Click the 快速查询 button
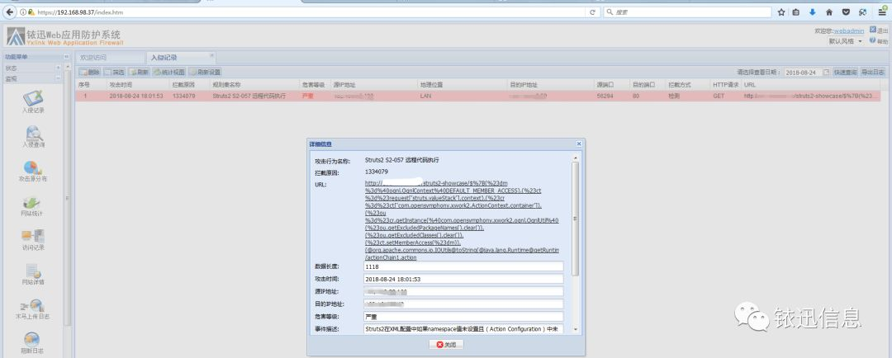 click(846, 72)
